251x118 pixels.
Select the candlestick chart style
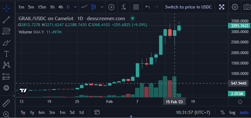[x=94, y=7]
